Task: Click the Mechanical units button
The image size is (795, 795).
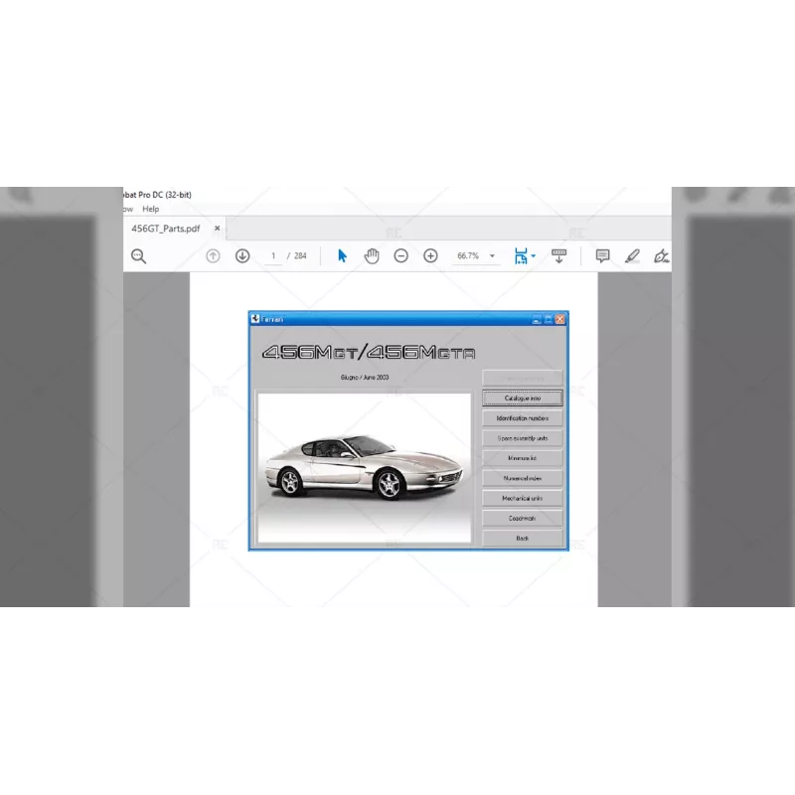Action: tap(522, 499)
